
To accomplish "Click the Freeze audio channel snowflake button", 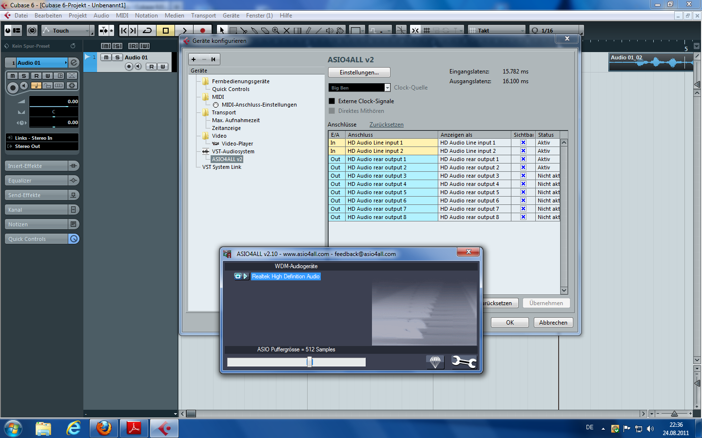I will pyautogui.click(x=72, y=86).
